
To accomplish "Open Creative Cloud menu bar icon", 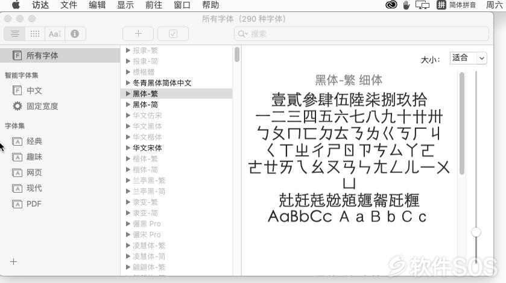I will pyautogui.click(x=391, y=5).
